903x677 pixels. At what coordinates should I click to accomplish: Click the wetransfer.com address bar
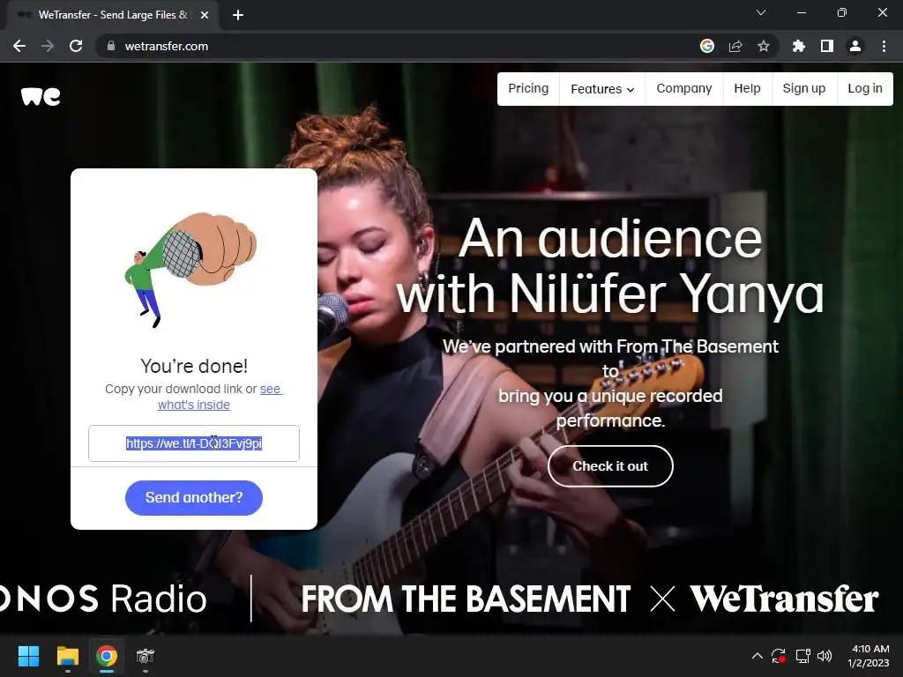click(398, 46)
